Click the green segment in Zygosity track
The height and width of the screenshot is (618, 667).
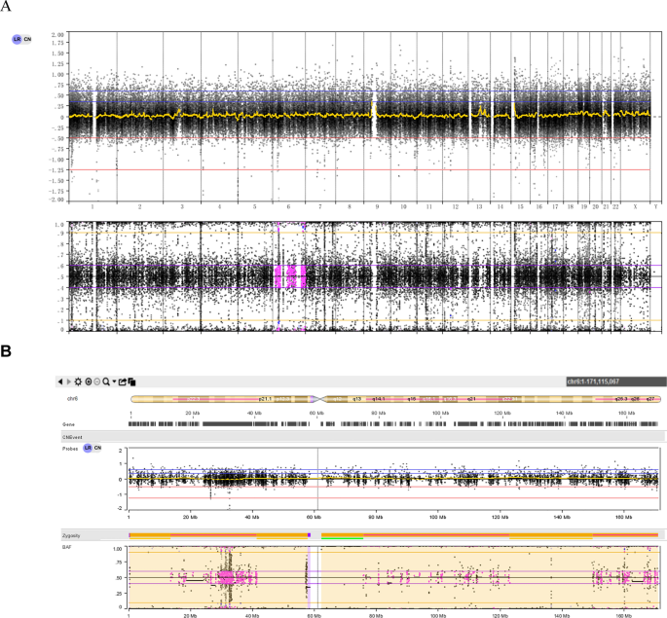click(x=342, y=538)
